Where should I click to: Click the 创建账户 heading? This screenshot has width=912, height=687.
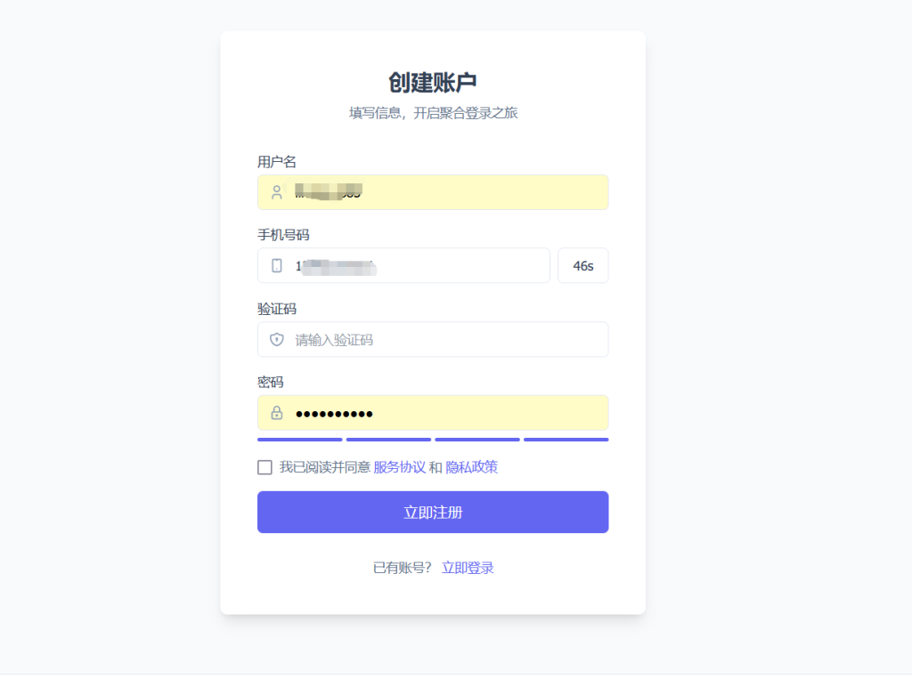(433, 83)
